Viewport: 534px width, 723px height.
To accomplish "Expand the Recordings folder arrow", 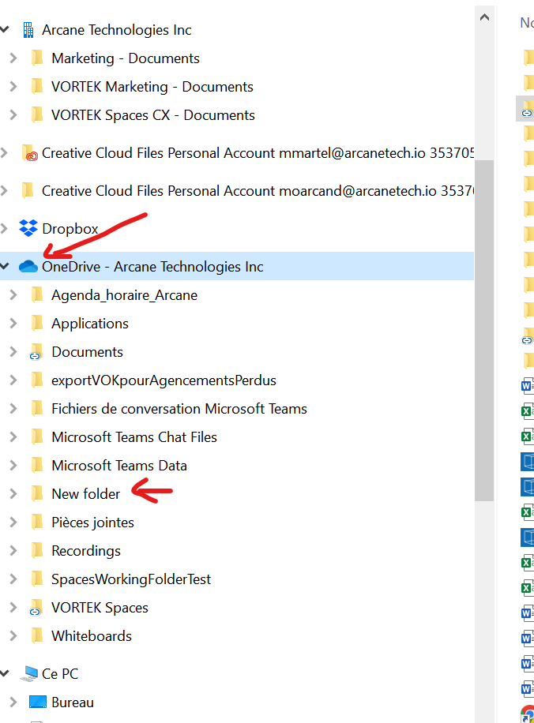I will pyautogui.click(x=13, y=551).
